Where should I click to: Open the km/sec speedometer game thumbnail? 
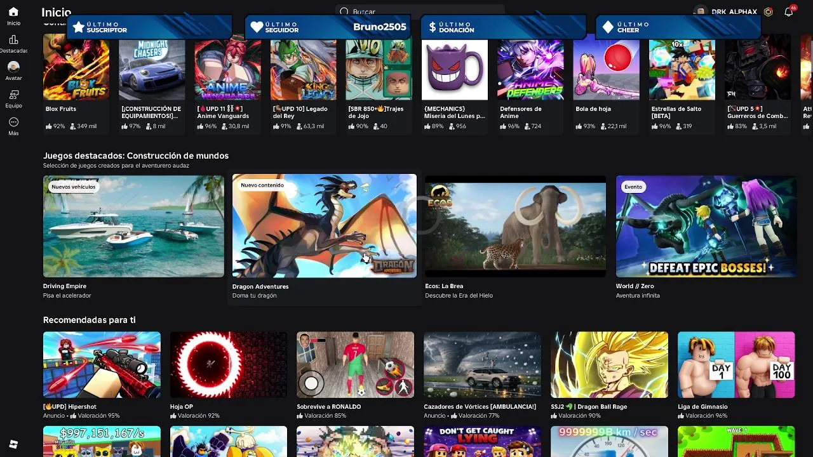tap(609, 442)
